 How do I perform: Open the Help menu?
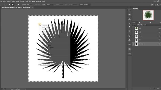coord(44,1)
